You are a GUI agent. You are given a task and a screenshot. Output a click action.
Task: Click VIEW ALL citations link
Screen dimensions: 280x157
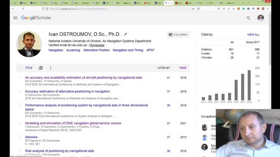253,34
